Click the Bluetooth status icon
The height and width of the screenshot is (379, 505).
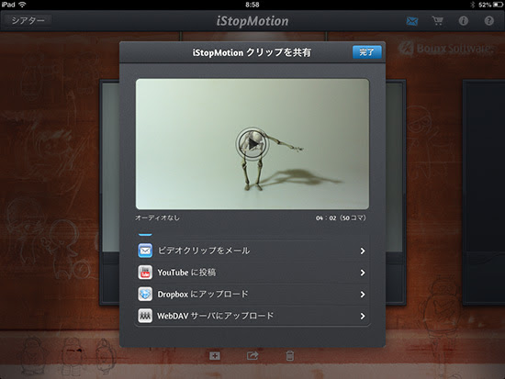(x=473, y=5)
